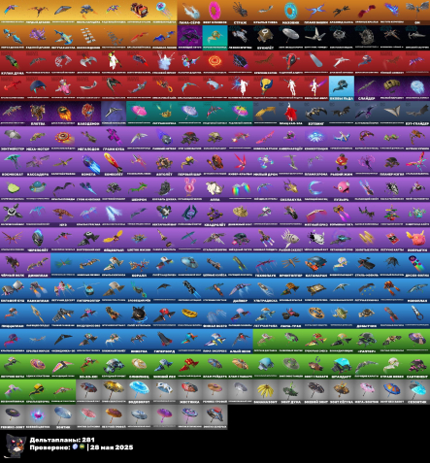This screenshot has height=463, width=430.
Task: Click the verification badges after "Проверено:"
Action: click(x=79, y=446)
